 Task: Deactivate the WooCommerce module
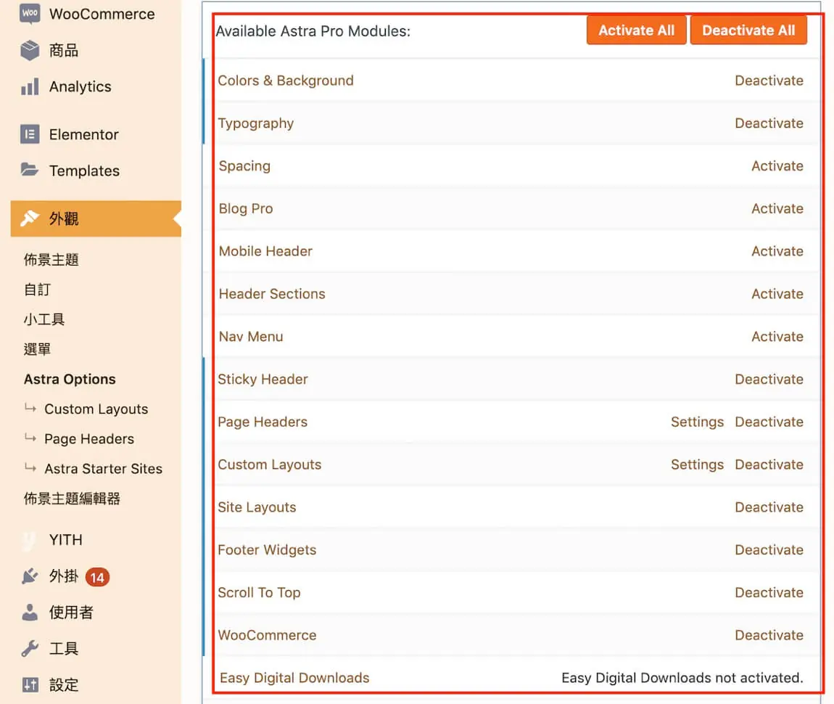pos(769,635)
